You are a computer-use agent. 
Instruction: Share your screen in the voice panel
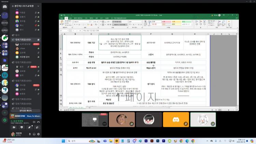tap(22, 127)
